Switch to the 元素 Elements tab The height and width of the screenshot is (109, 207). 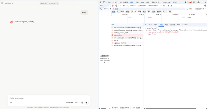tap(109, 2)
